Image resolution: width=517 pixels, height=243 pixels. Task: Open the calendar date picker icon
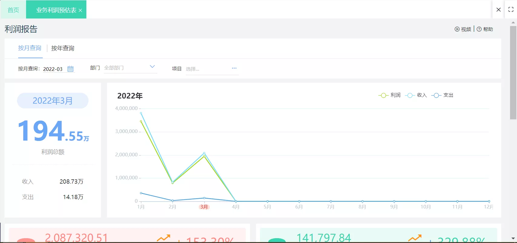[x=70, y=69]
